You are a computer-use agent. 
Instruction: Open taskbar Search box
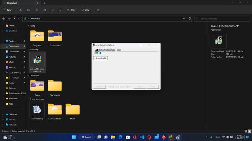pyautogui.click(x=87, y=137)
